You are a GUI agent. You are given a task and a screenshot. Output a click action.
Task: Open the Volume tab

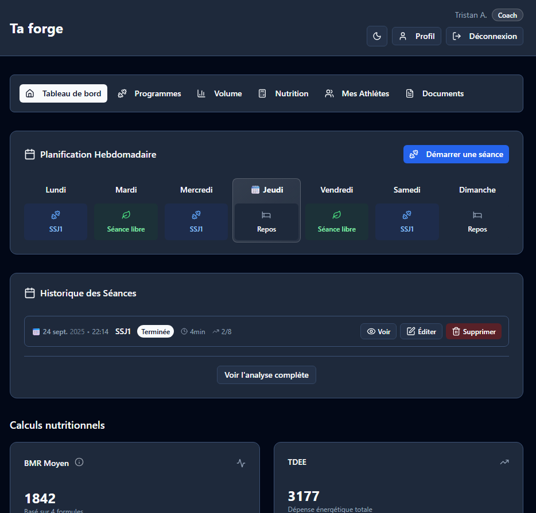[219, 93]
